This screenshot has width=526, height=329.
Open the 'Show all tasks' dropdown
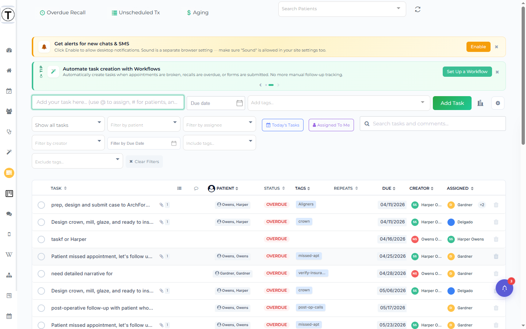point(68,124)
